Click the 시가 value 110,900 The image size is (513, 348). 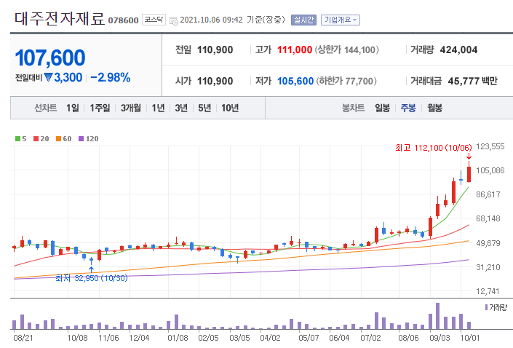[215, 81]
